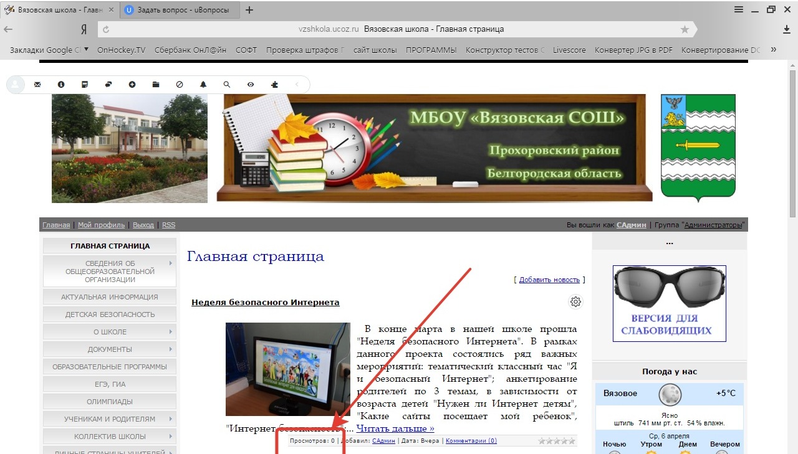This screenshot has height=454, width=798.
Task: Open Сбербанк ОнЛ@йн bookmark
Action: point(190,50)
